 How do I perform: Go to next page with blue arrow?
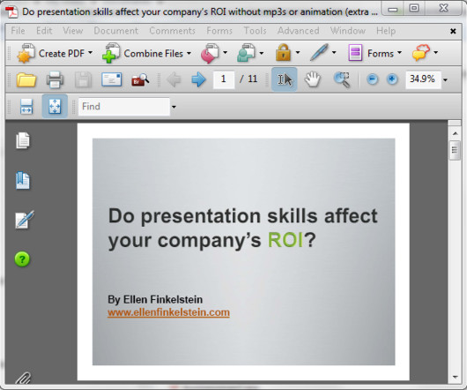pyautogui.click(x=198, y=79)
